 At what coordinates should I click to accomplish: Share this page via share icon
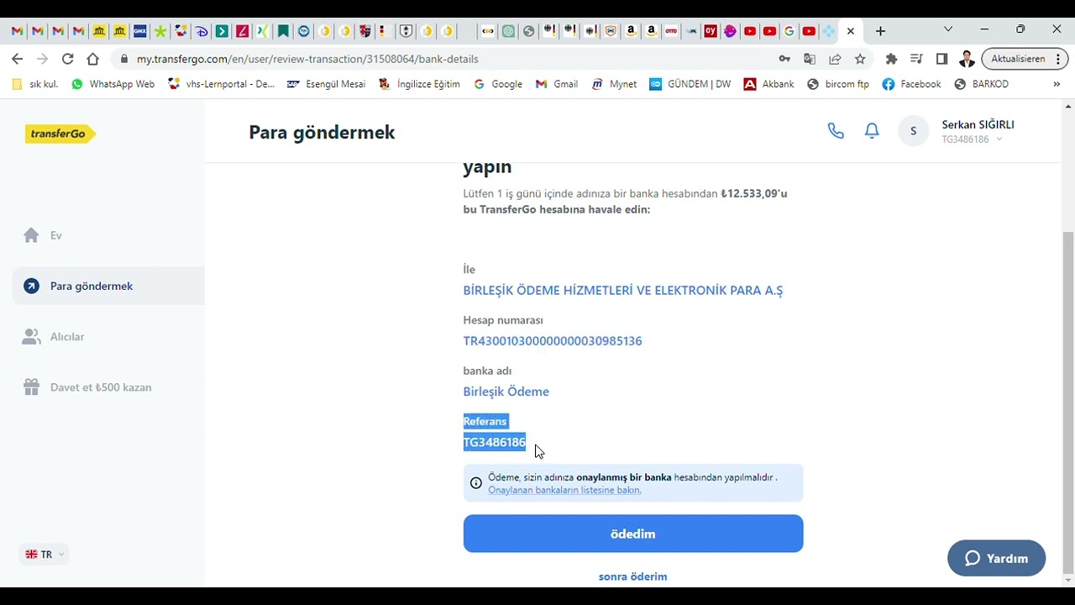tap(835, 59)
